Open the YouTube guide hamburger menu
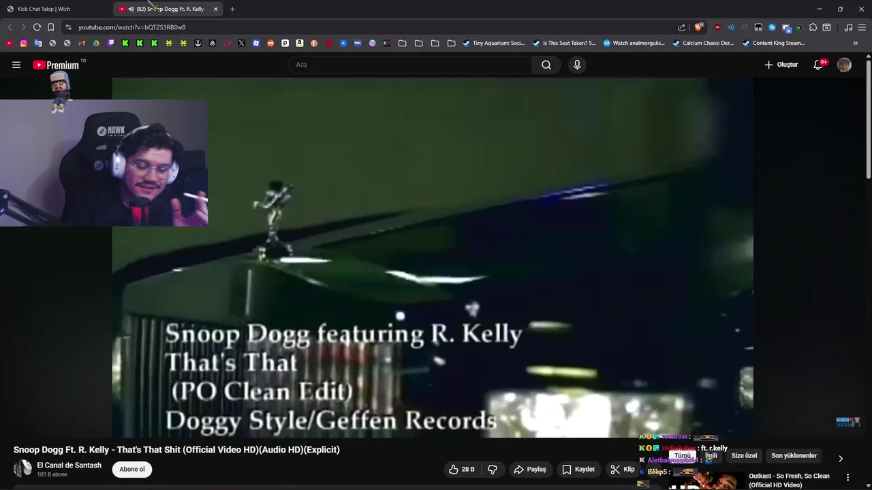This screenshot has height=490, width=872. coord(16,65)
